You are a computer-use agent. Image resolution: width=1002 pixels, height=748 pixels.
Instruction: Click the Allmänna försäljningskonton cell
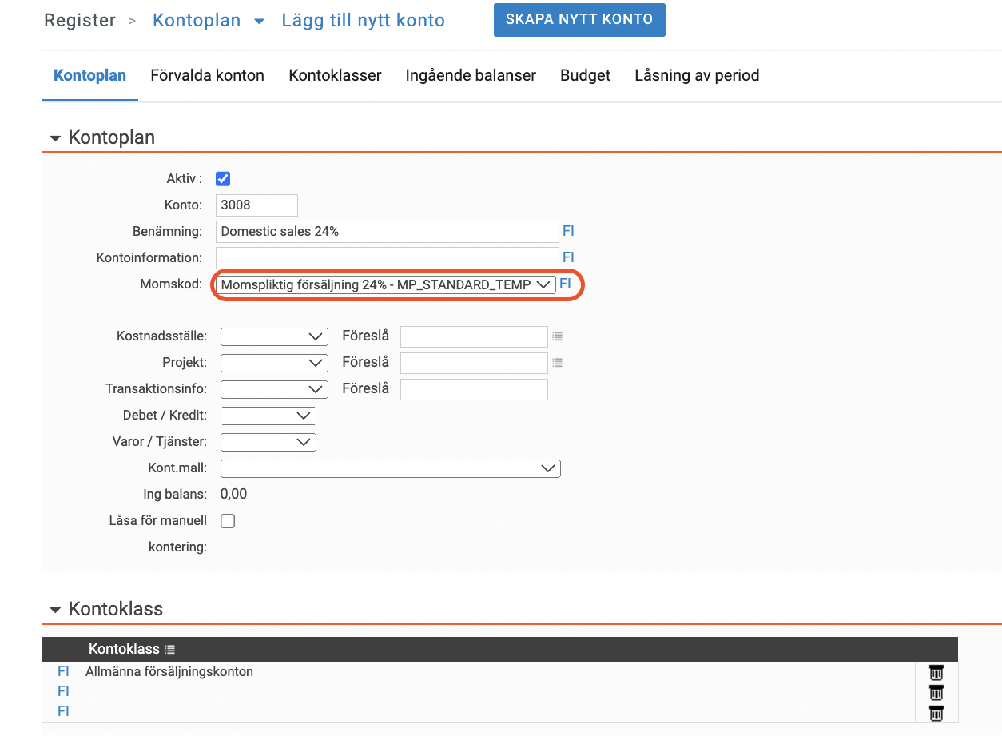pos(500,672)
